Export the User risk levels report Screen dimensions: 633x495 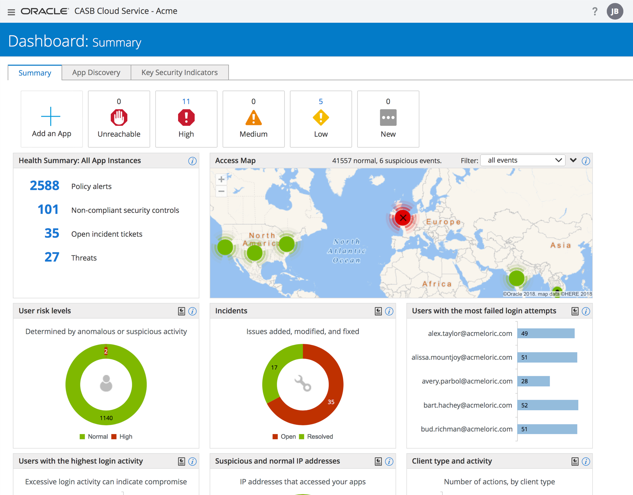(182, 311)
